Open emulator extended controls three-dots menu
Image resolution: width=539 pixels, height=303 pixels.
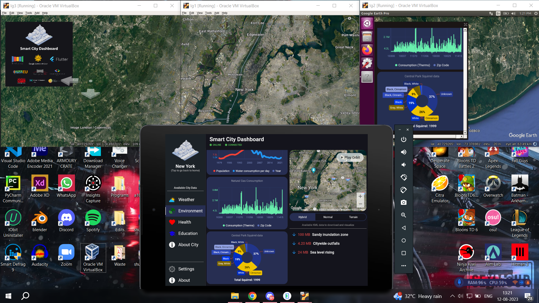pos(403,266)
